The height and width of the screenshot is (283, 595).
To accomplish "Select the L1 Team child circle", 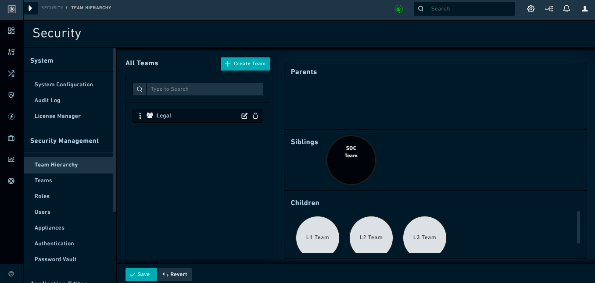I will (318, 235).
